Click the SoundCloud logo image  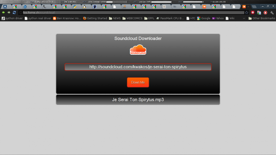coord(138,50)
